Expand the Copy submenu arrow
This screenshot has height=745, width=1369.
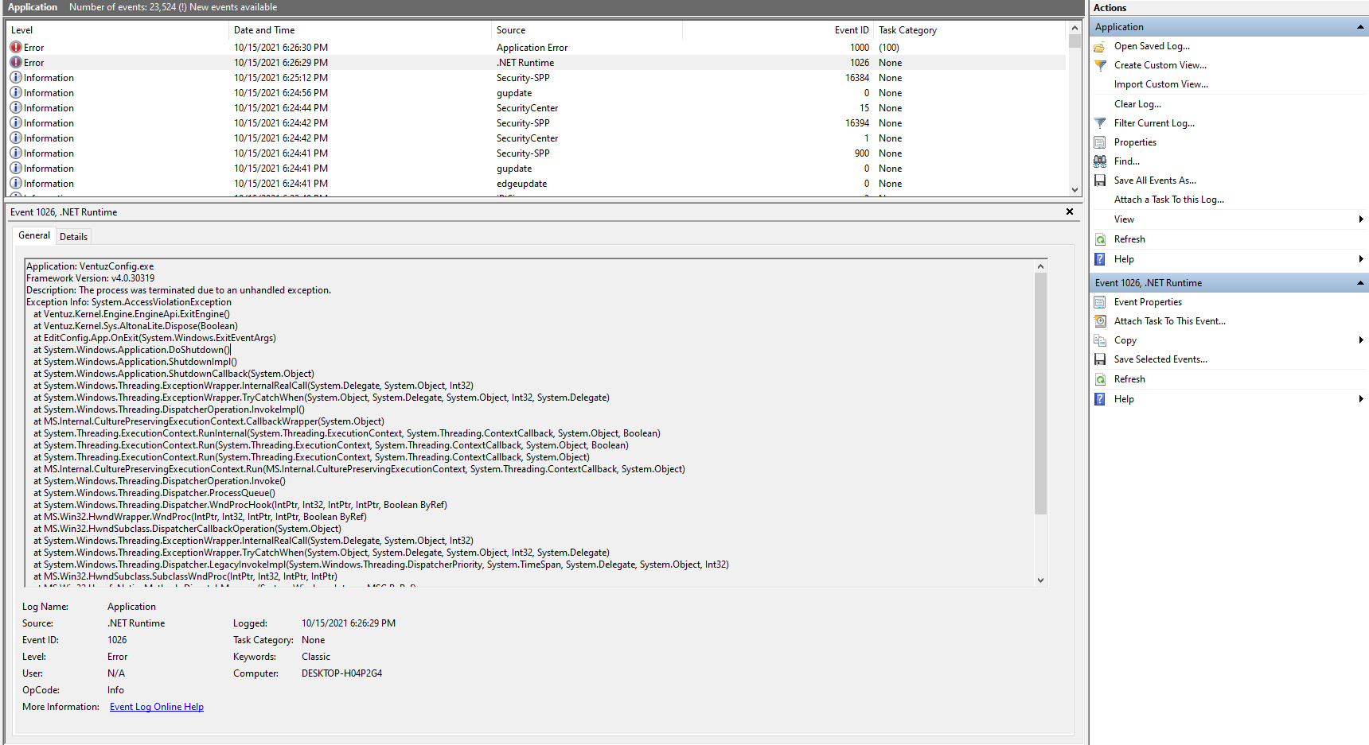click(x=1360, y=340)
